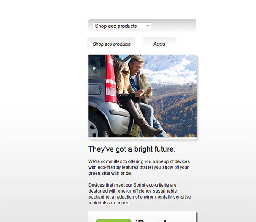
Task: Click the paragraph about eco-friendly features
Action: [x=139, y=167]
